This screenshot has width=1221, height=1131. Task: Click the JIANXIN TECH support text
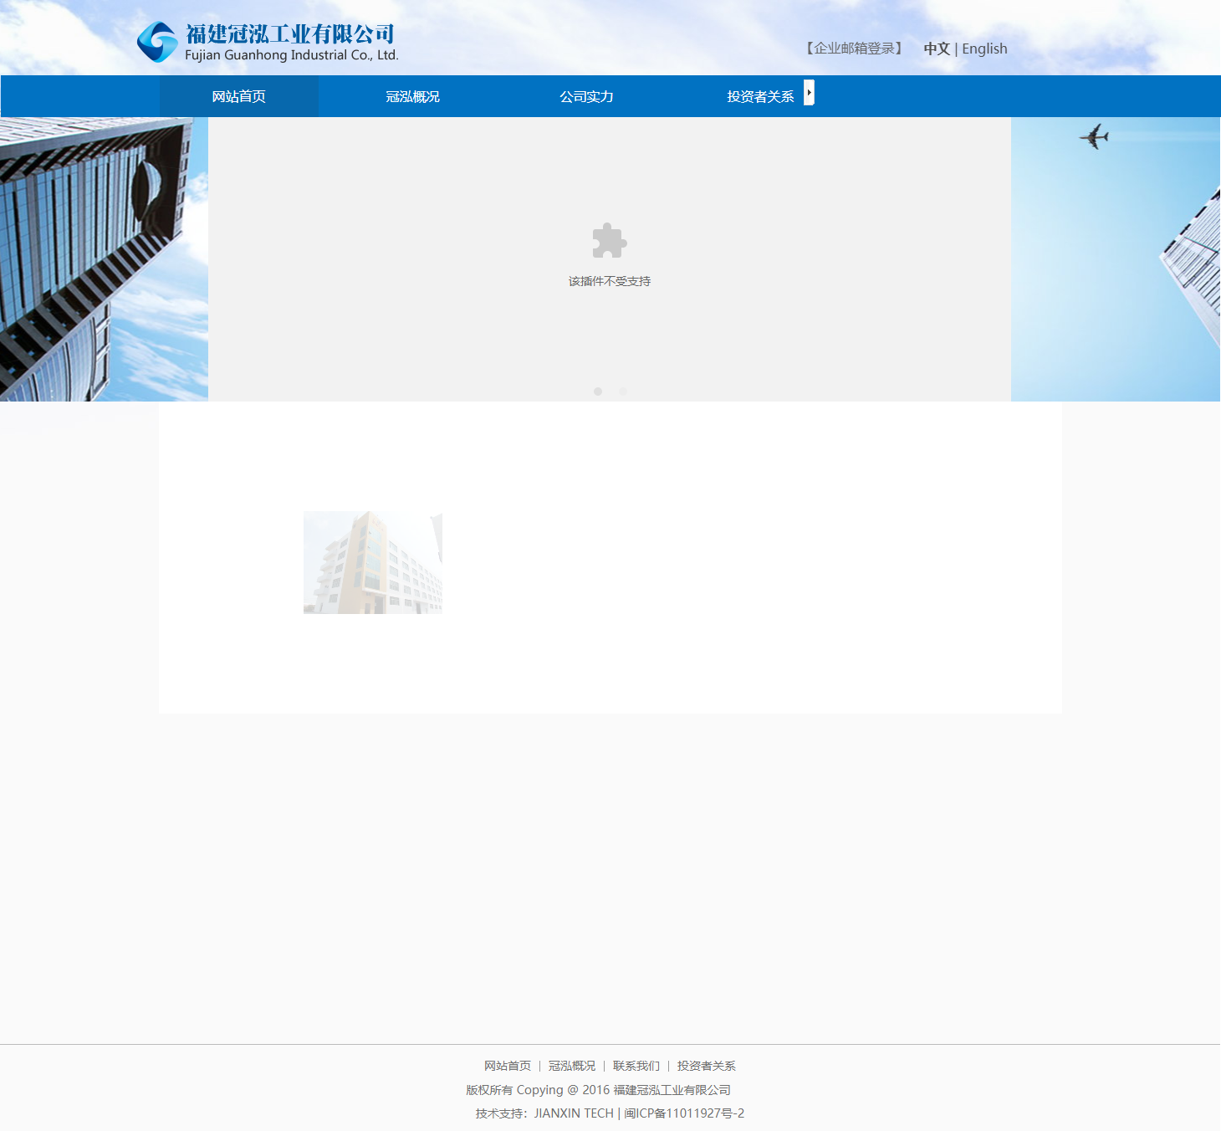pos(574,1113)
